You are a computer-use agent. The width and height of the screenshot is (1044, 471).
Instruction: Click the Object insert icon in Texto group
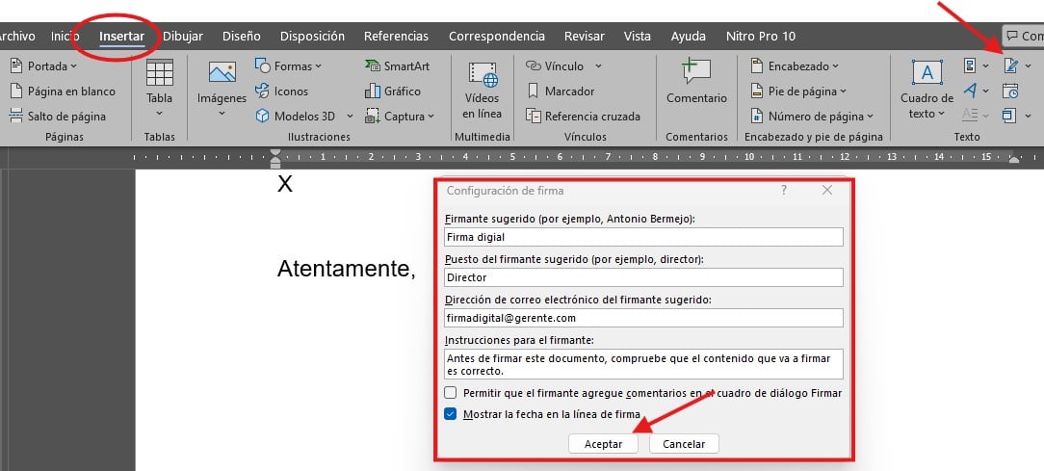(1009, 116)
